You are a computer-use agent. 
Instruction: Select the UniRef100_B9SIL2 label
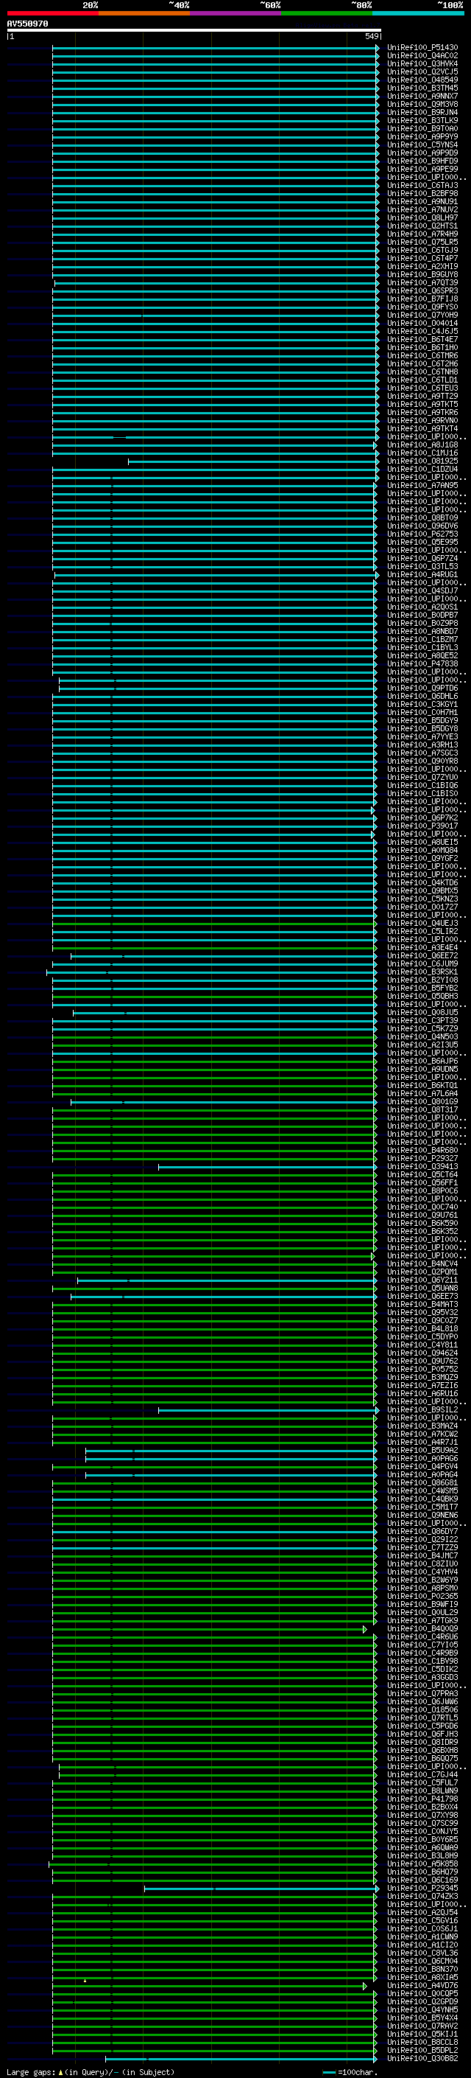pos(422,1410)
